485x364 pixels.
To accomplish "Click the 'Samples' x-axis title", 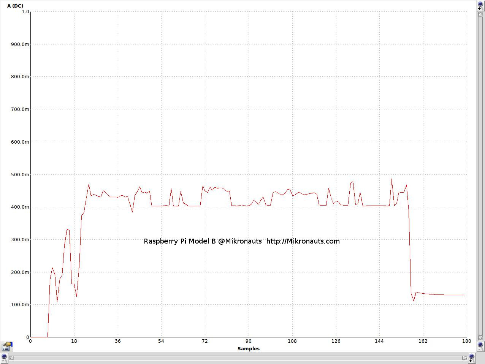I will pos(249,348).
